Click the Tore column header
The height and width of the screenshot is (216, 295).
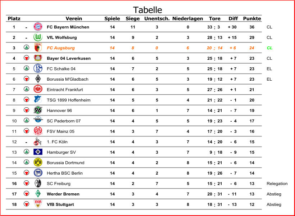pos(214,19)
